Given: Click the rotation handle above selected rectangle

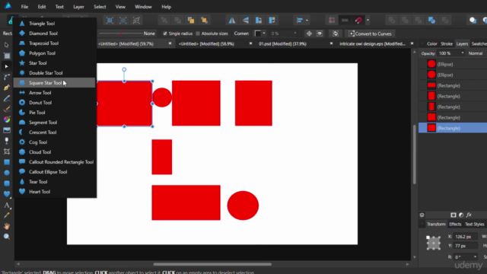Looking at the screenshot, I should click(124, 69).
